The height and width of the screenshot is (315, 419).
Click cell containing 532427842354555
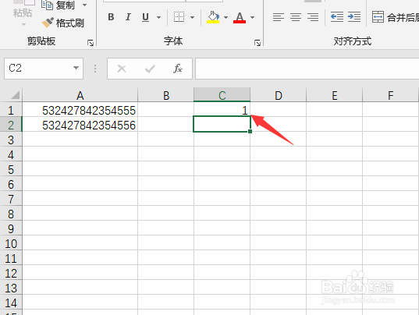[80, 110]
